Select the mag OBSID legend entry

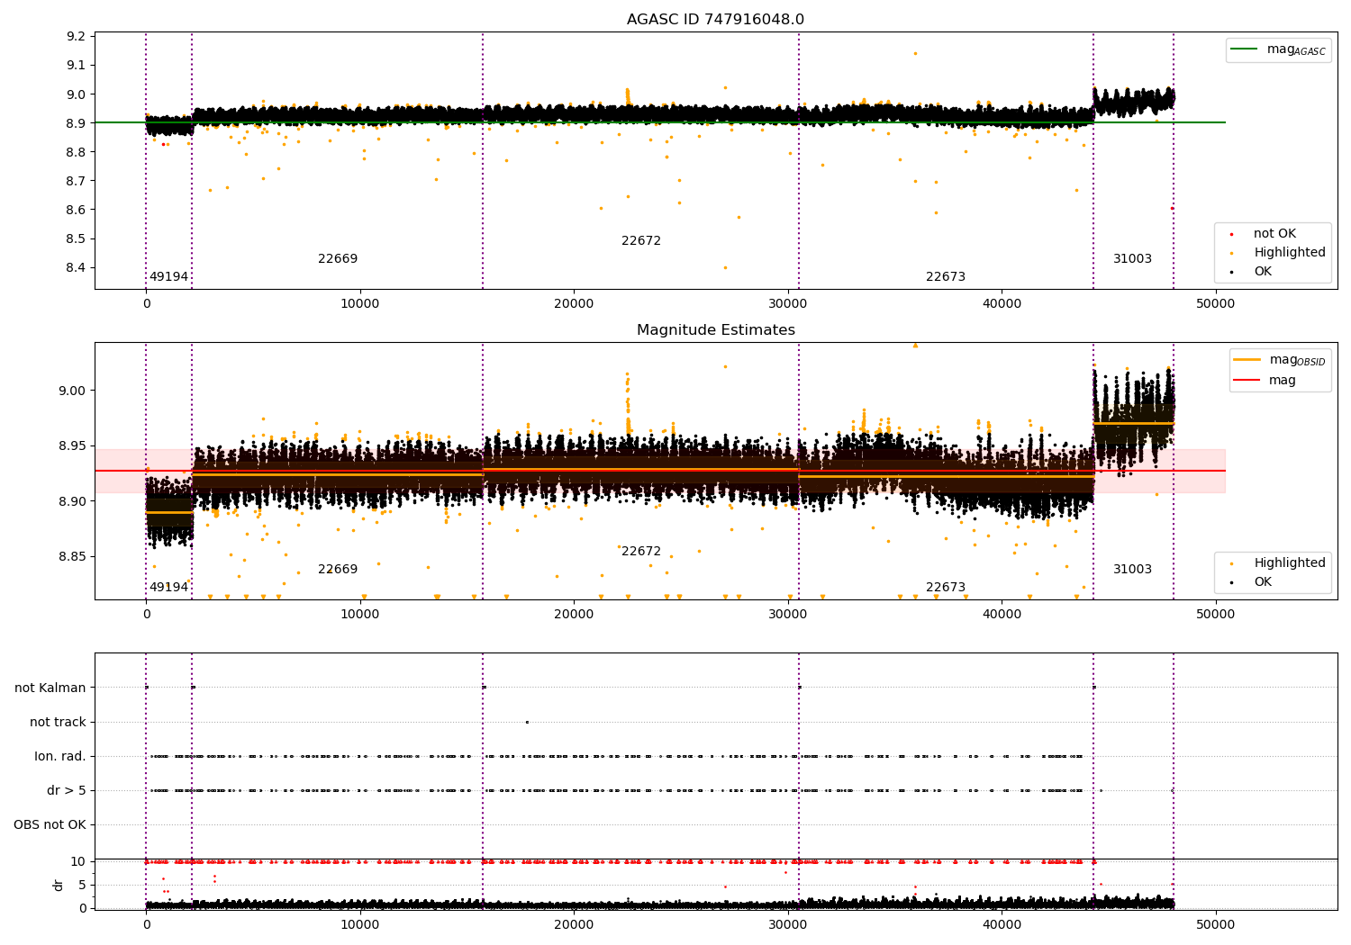[x=1280, y=360]
